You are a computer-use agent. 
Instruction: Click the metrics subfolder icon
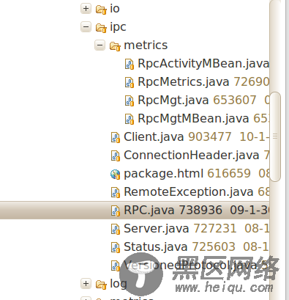pos(115,46)
